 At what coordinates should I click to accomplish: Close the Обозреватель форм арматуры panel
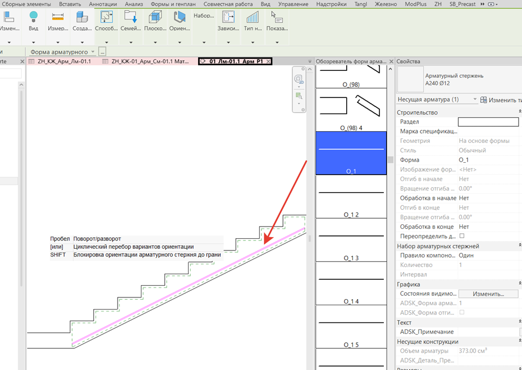point(391,61)
